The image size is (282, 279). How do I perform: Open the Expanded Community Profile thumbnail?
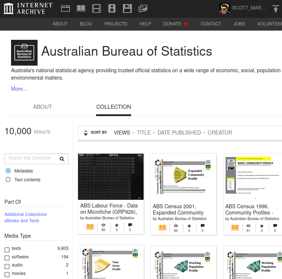(183, 177)
